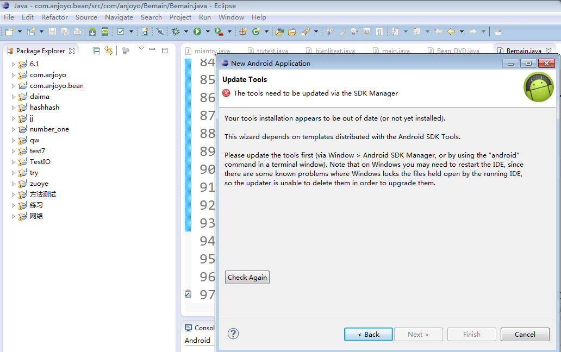561x352 pixels.
Task: Maximize the Package Explorer panel
Action: point(165,51)
